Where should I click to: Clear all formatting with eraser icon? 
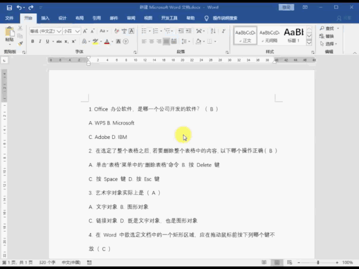click(117, 31)
